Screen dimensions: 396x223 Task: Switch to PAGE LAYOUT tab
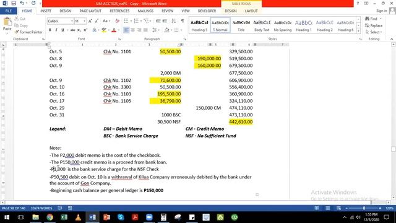(90, 11)
